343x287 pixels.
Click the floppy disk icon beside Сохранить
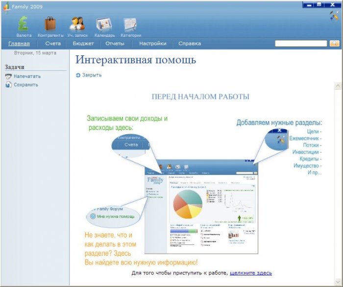(8, 85)
